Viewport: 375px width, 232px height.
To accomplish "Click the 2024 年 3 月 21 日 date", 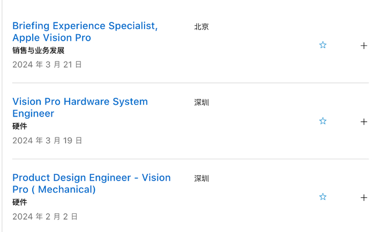I will (47, 65).
